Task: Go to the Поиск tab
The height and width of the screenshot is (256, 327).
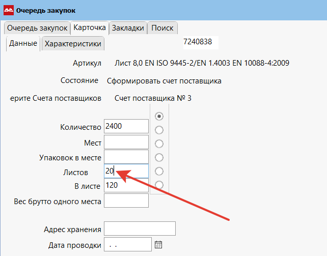Action: (x=162, y=28)
